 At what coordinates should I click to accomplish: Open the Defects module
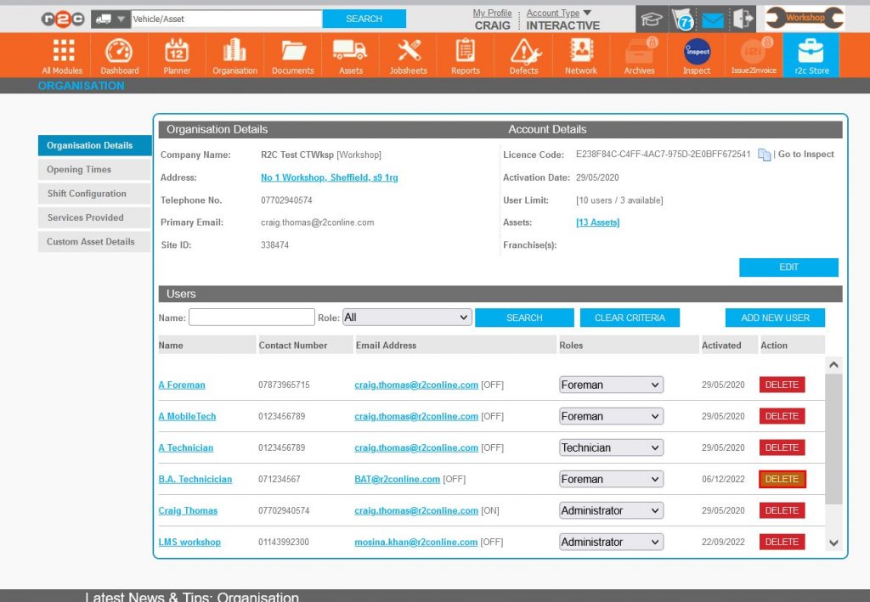point(523,54)
